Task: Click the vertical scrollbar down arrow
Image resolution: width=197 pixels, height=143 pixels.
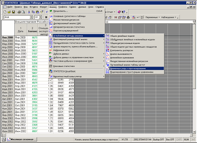Action: point(194,132)
